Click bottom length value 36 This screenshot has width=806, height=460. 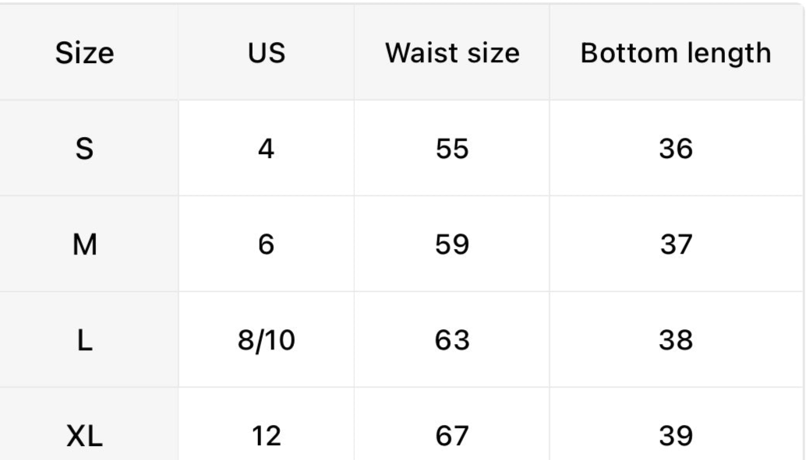[x=676, y=149]
